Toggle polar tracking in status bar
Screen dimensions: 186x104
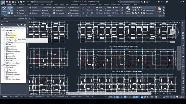(125, 97)
